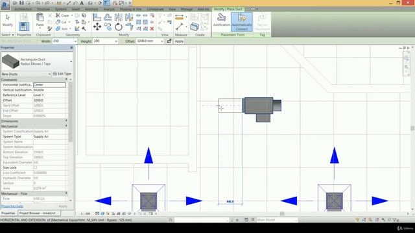Toggle Automatically Connect placement tool
The image size is (415, 233).
242,22
